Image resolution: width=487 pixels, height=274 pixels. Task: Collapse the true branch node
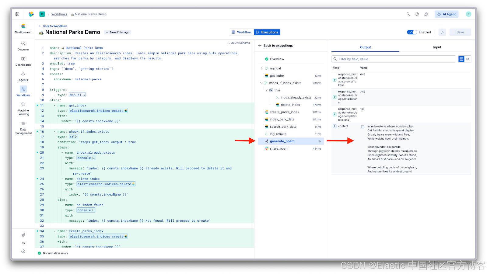(x=267, y=90)
